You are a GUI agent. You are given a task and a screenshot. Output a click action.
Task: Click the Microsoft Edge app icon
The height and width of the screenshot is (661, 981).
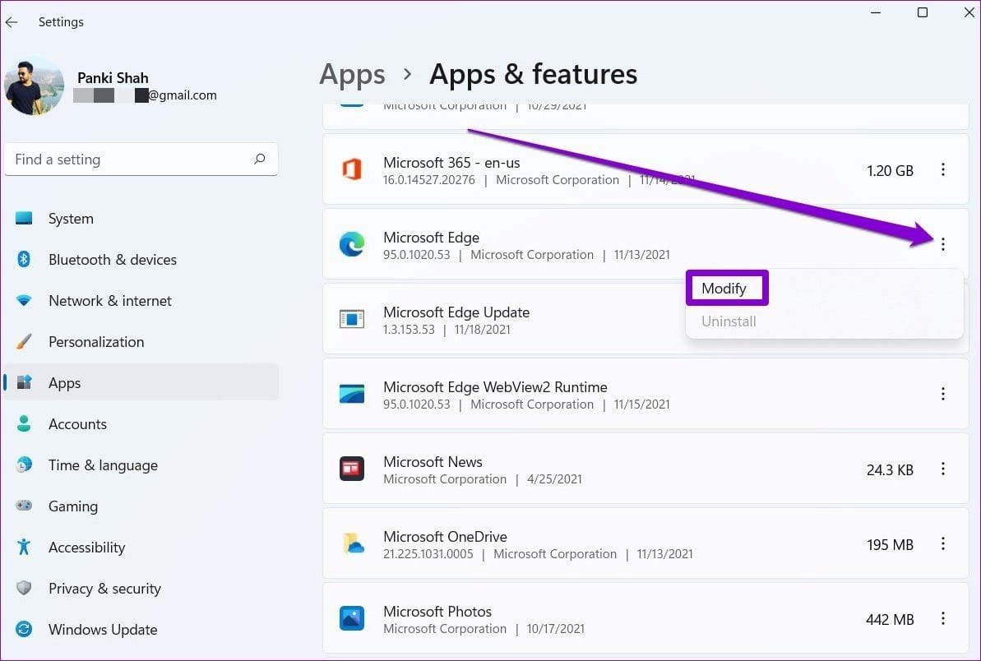click(352, 244)
